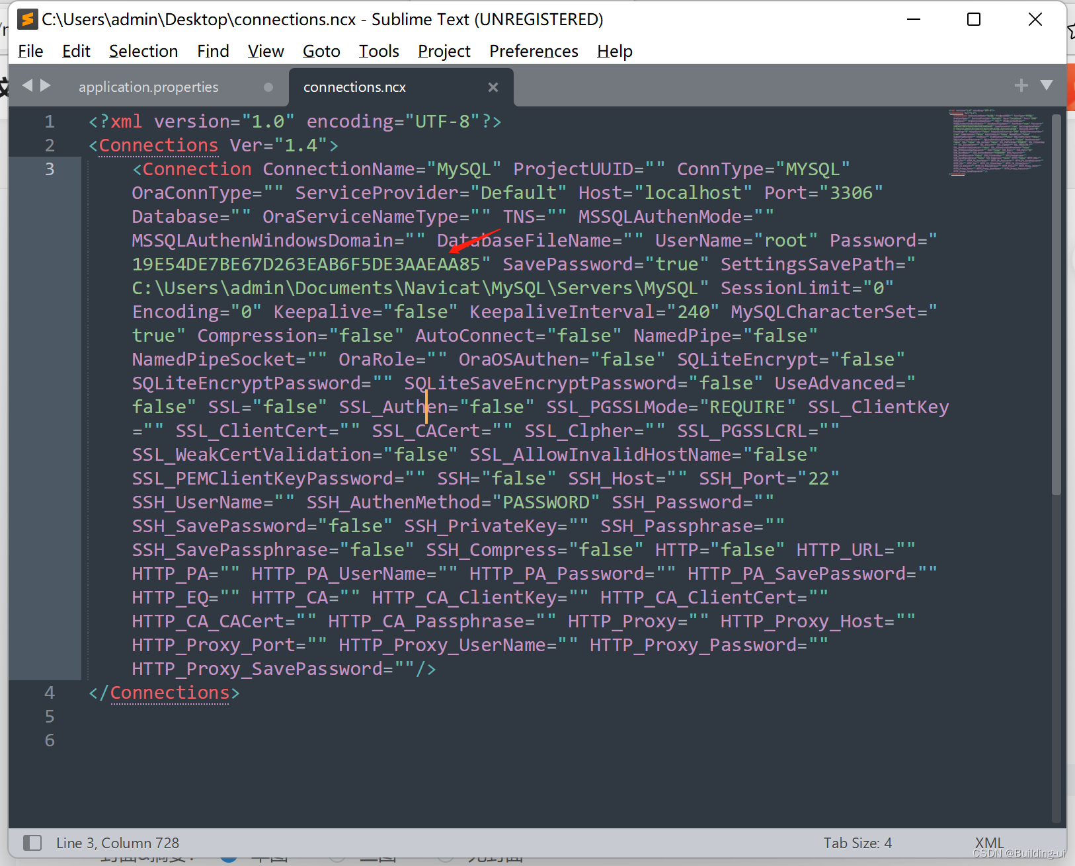This screenshot has width=1075, height=866.
Task: Click the Port value "3306"
Action: click(852, 193)
